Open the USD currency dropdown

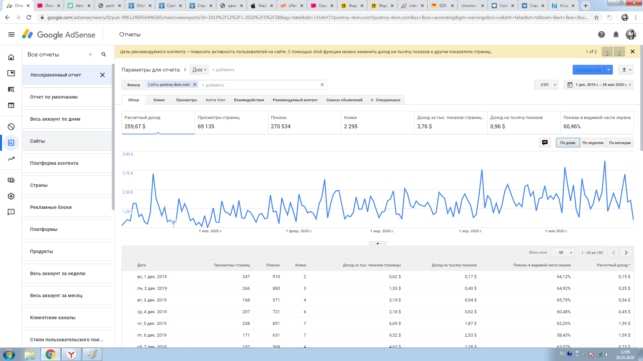click(x=546, y=85)
